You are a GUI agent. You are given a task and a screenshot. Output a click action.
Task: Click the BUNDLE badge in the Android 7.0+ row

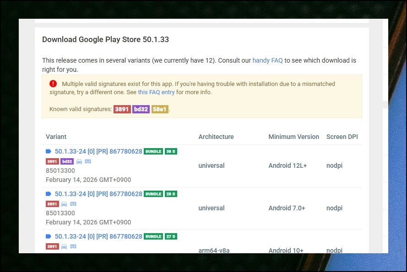[x=153, y=194]
